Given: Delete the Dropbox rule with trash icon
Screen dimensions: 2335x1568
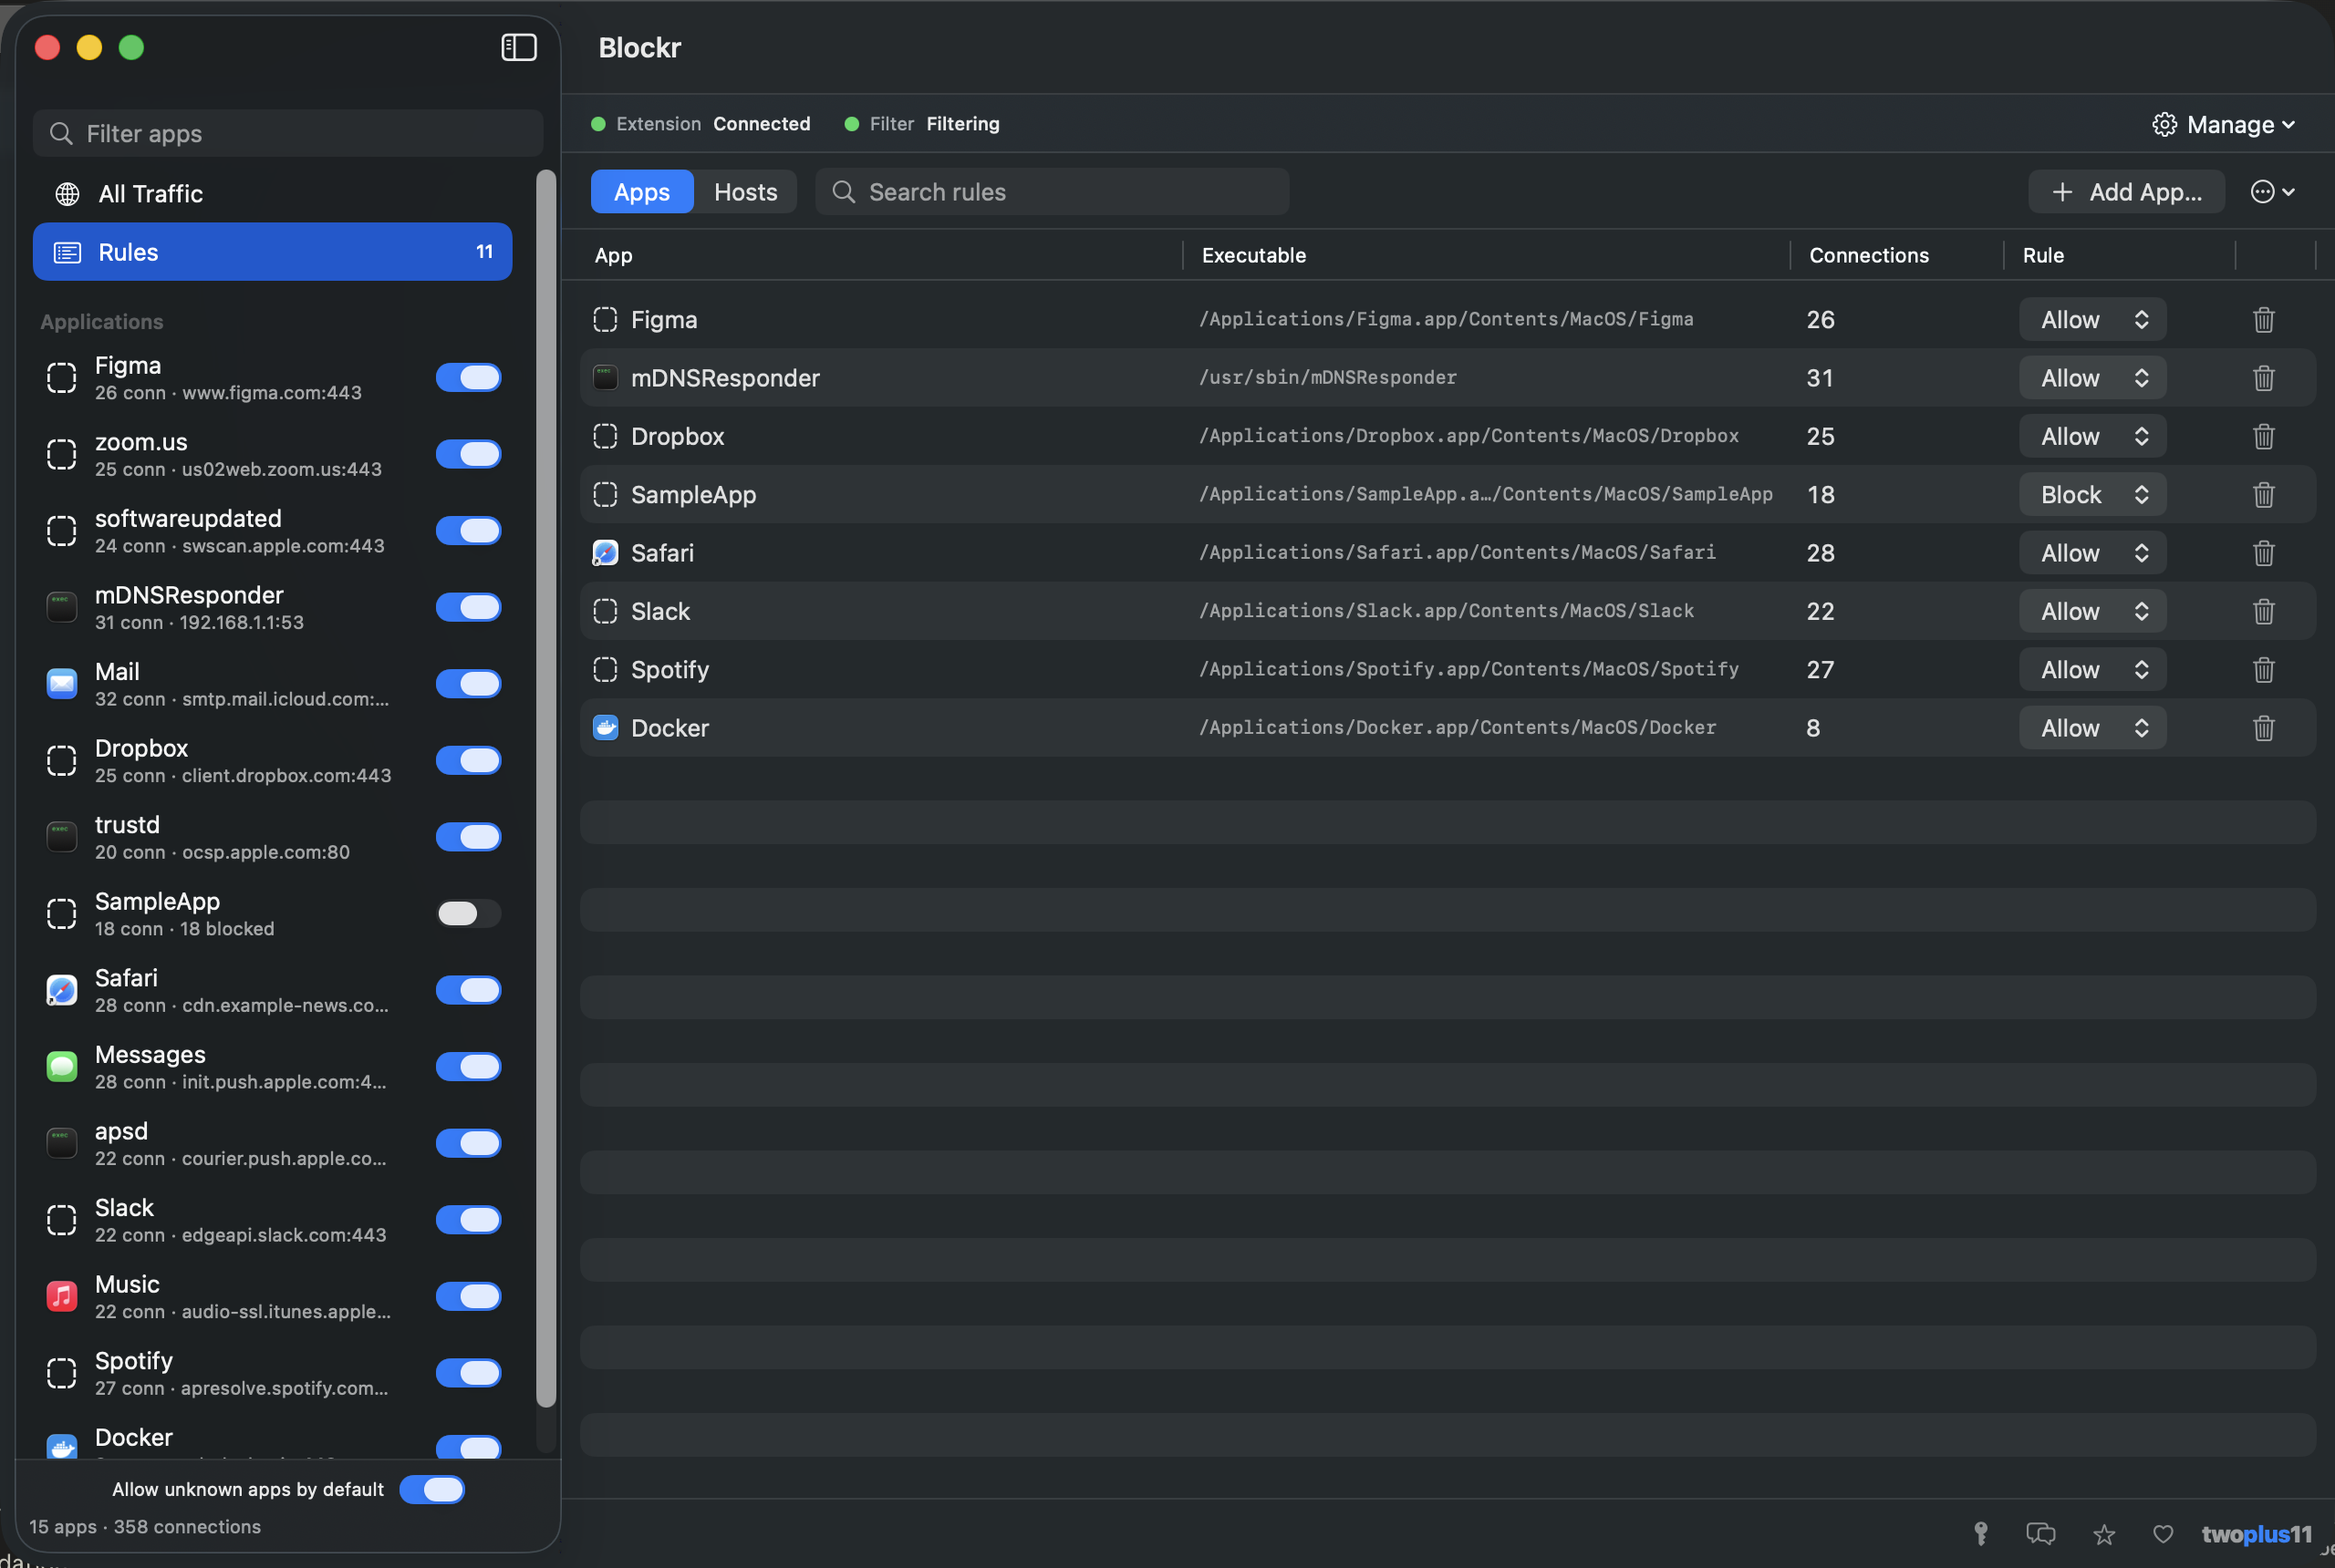Looking at the screenshot, I should point(2264,436).
